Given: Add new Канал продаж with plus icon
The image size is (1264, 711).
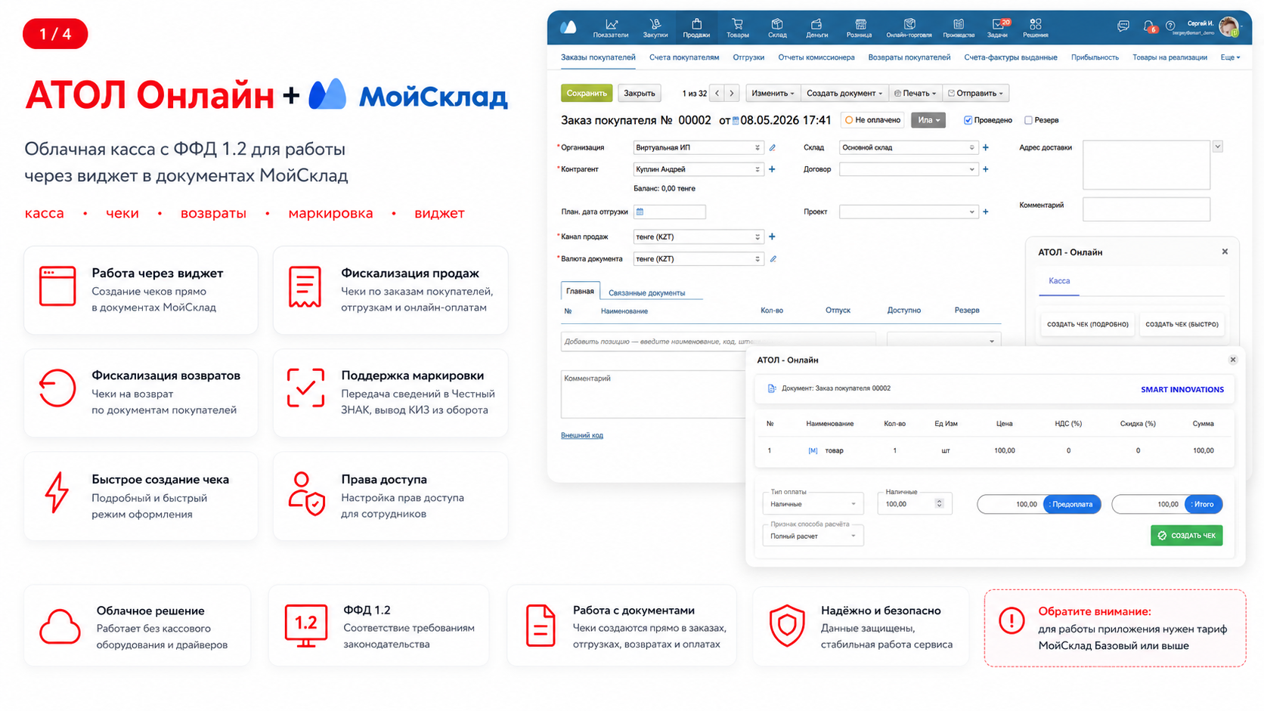Looking at the screenshot, I should [x=772, y=236].
